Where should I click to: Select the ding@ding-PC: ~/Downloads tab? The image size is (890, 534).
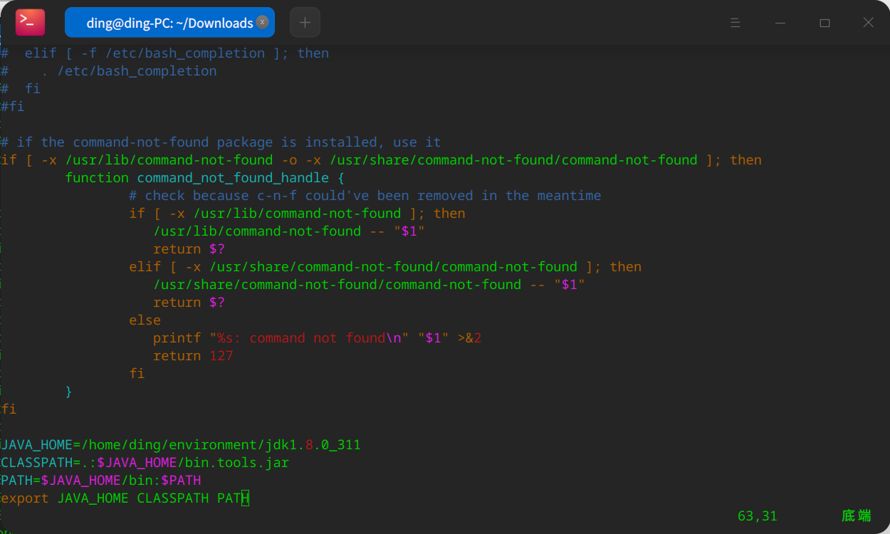pos(169,23)
